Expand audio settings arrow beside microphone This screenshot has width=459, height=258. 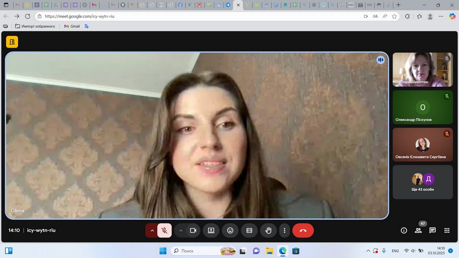(x=152, y=230)
